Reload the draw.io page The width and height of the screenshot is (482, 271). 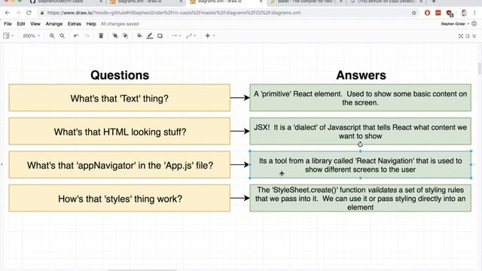point(29,13)
